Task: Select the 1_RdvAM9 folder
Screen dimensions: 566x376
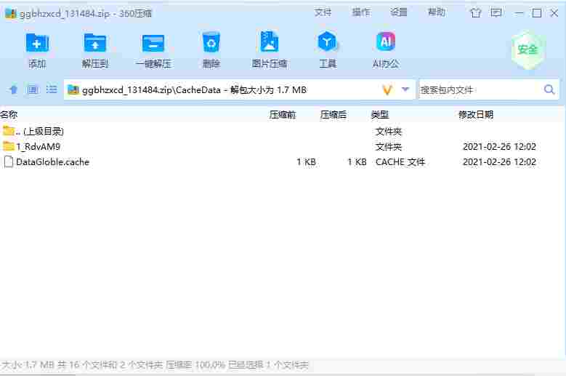Action: tap(283, 147)
